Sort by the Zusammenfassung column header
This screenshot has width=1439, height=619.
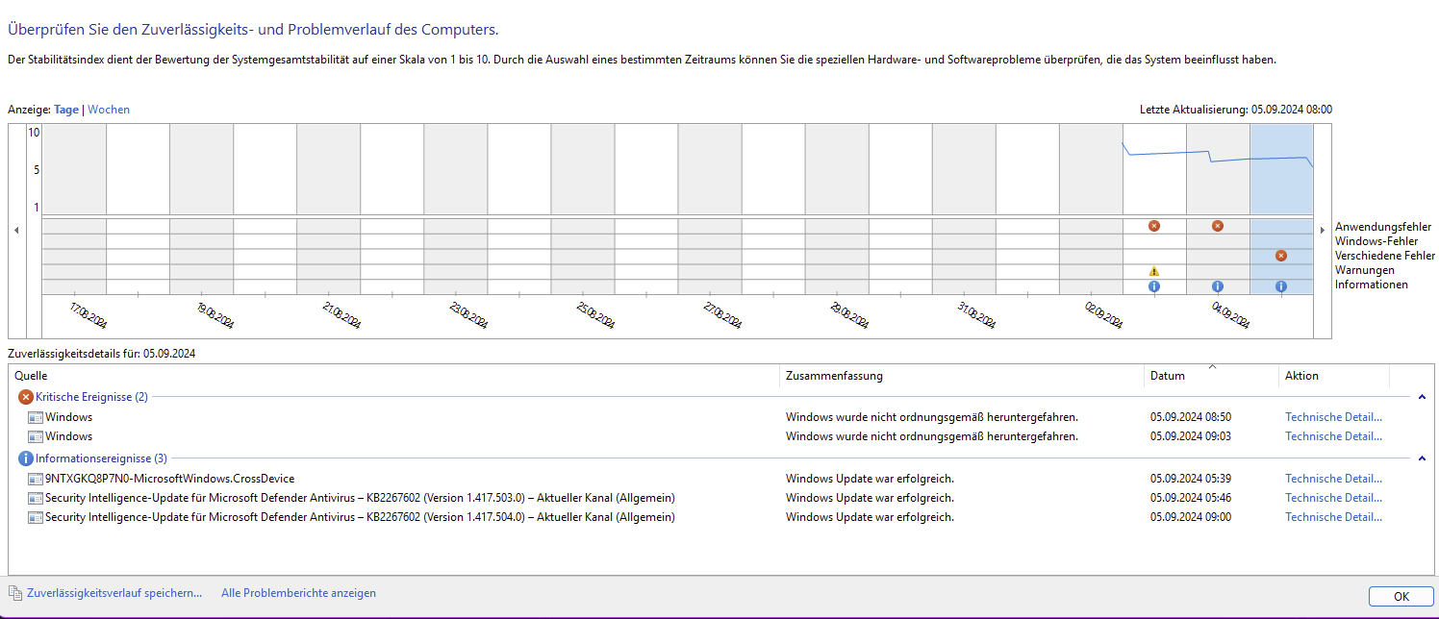click(x=962, y=376)
